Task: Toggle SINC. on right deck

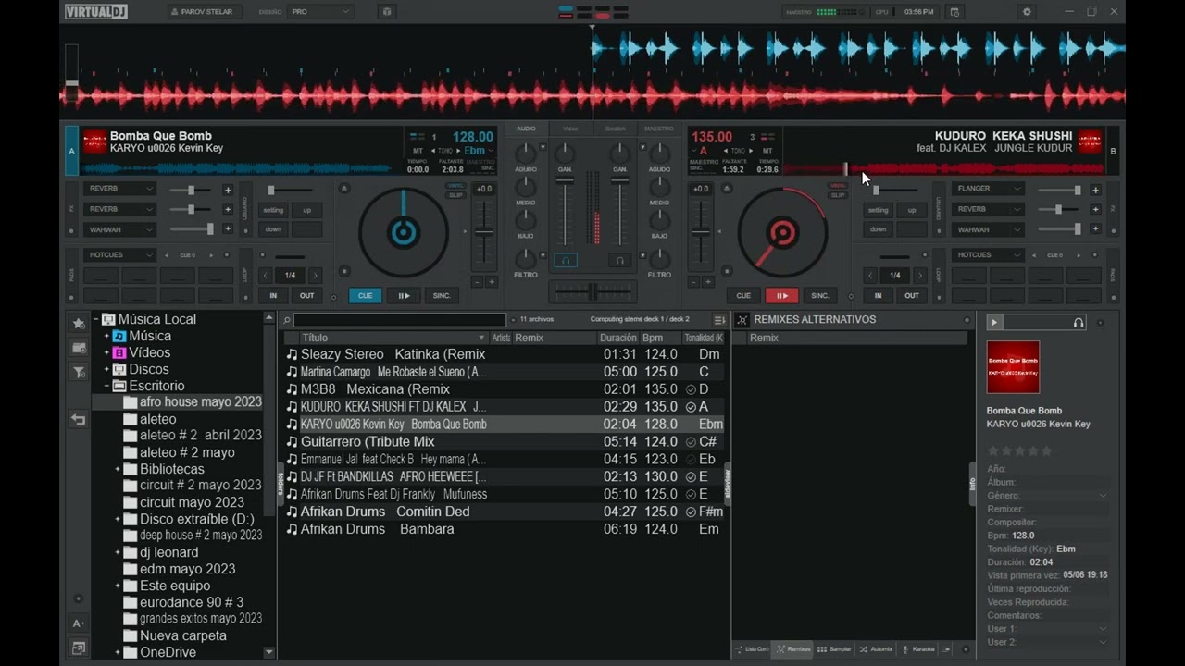Action: [820, 296]
